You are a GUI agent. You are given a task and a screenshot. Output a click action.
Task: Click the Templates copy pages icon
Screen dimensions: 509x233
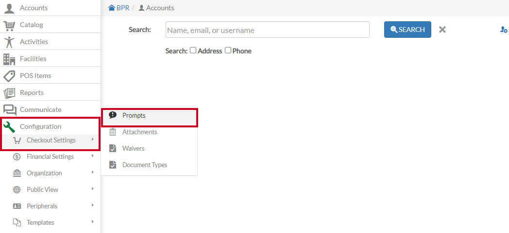click(17, 223)
